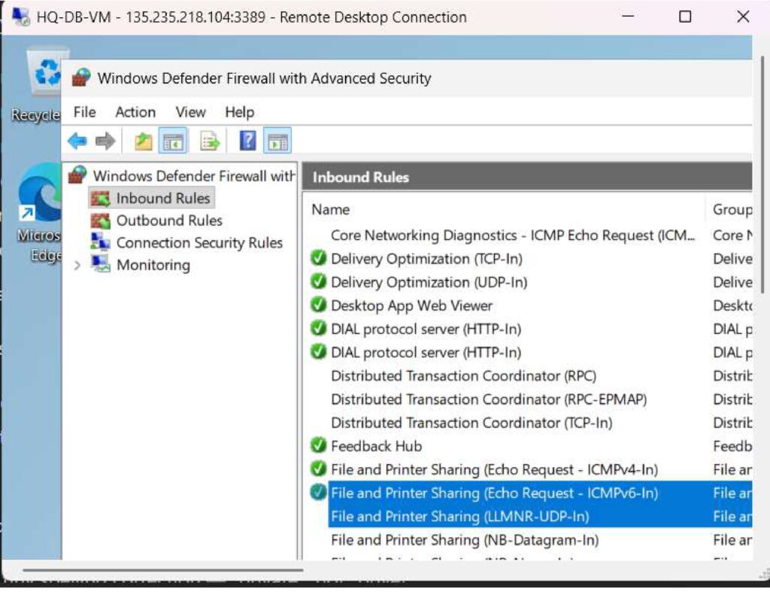Click the blue Back arrow in toolbar

pyautogui.click(x=77, y=141)
